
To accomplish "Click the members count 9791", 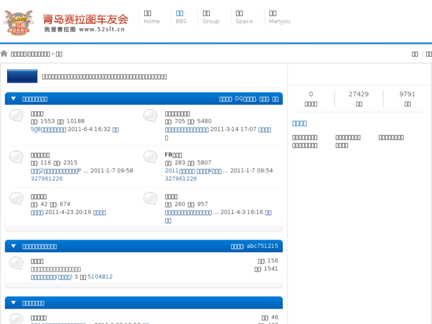I will 407,95.
